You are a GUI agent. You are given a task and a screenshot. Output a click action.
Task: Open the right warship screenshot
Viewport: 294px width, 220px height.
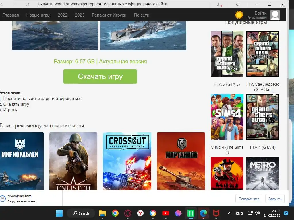coord(143,36)
